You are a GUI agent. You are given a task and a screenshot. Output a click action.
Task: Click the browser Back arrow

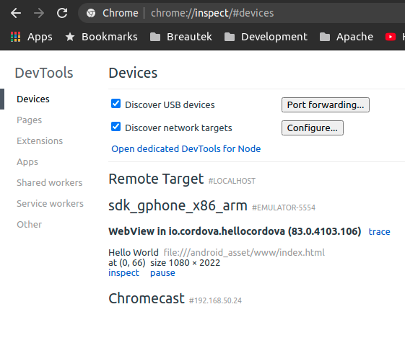click(x=16, y=13)
